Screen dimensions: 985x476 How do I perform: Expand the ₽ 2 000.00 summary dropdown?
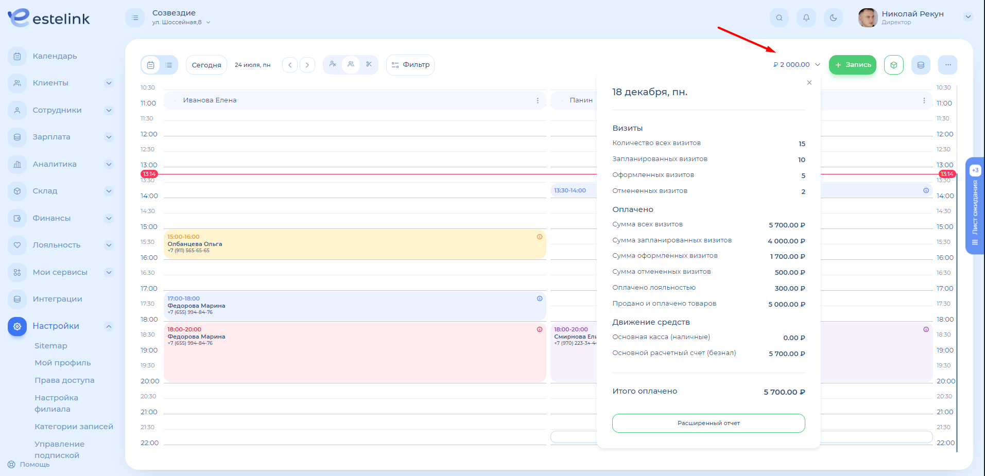pos(796,65)
